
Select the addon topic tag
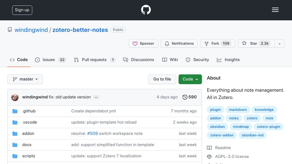[x=215, y=118]
